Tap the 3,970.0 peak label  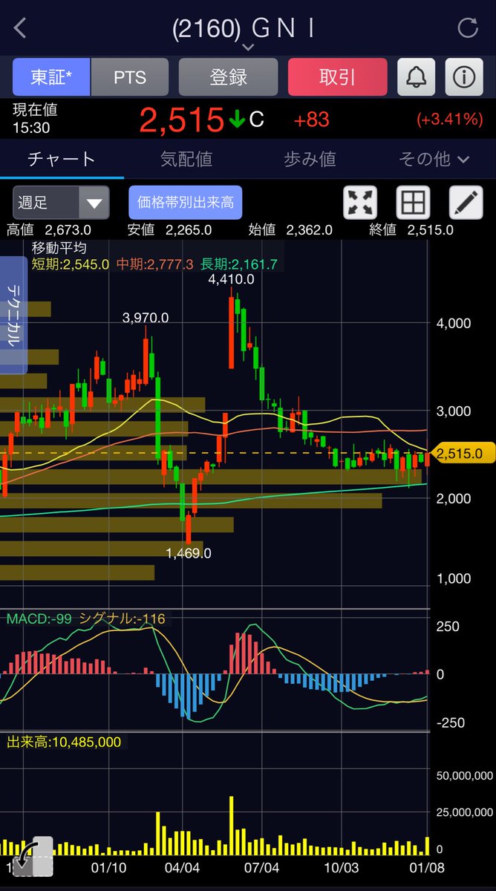(146, 318)
